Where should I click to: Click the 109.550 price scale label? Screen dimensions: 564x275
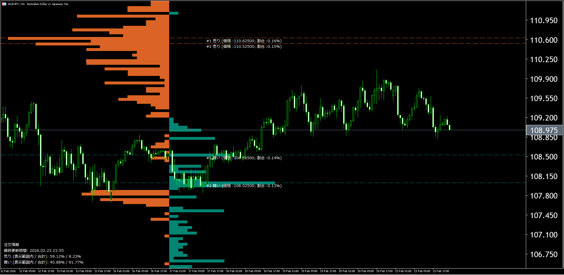coord(544,99)
